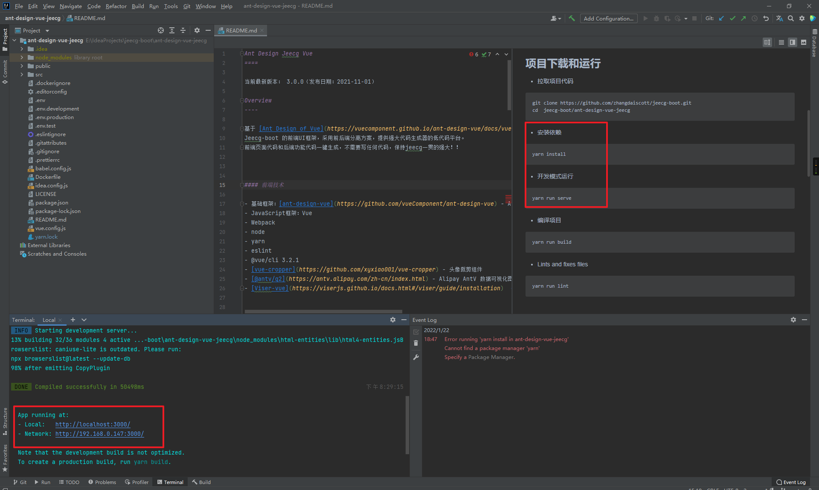
Task: Expand the .idea folder
Action: pos(22,49)
